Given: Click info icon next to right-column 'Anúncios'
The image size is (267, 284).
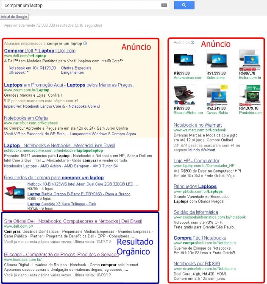Looking at the screenshot, I should (192, 42).
